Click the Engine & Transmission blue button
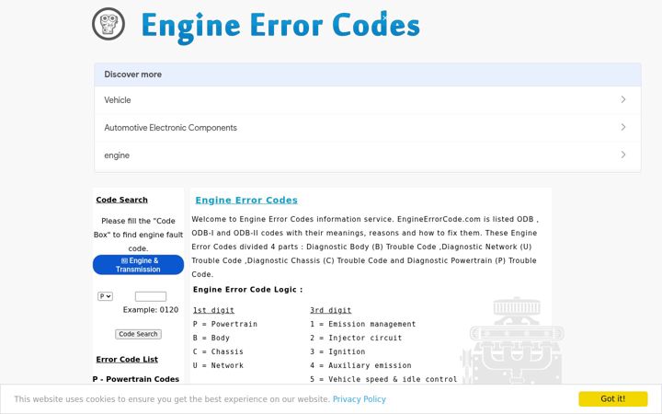The image size is (662, 414). 138,265
